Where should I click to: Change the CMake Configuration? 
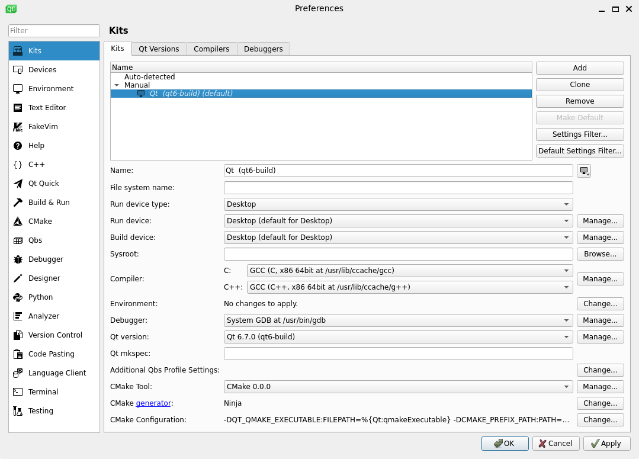tap(601, 420)
